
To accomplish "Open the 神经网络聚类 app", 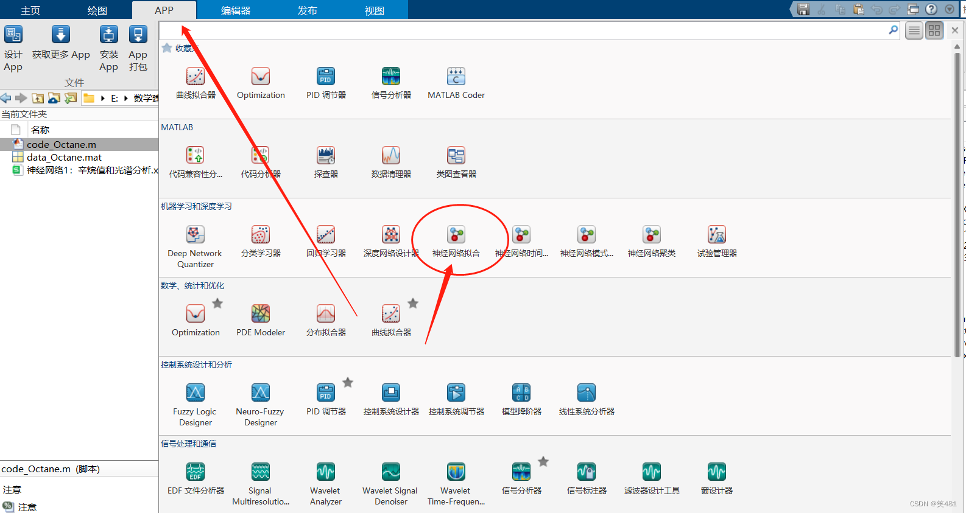I will point(652,242).
